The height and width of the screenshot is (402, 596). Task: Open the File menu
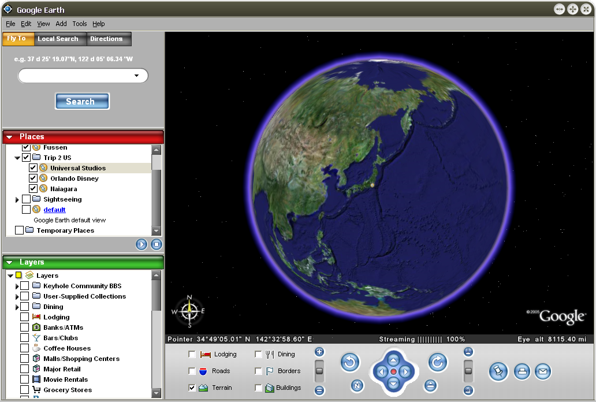point(10,24)
